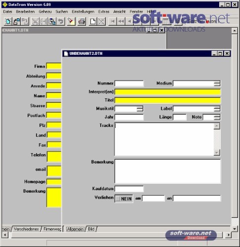The image size is (240, 247).
Task: Open the Note dropdown
Action: (x=217, y=117)
